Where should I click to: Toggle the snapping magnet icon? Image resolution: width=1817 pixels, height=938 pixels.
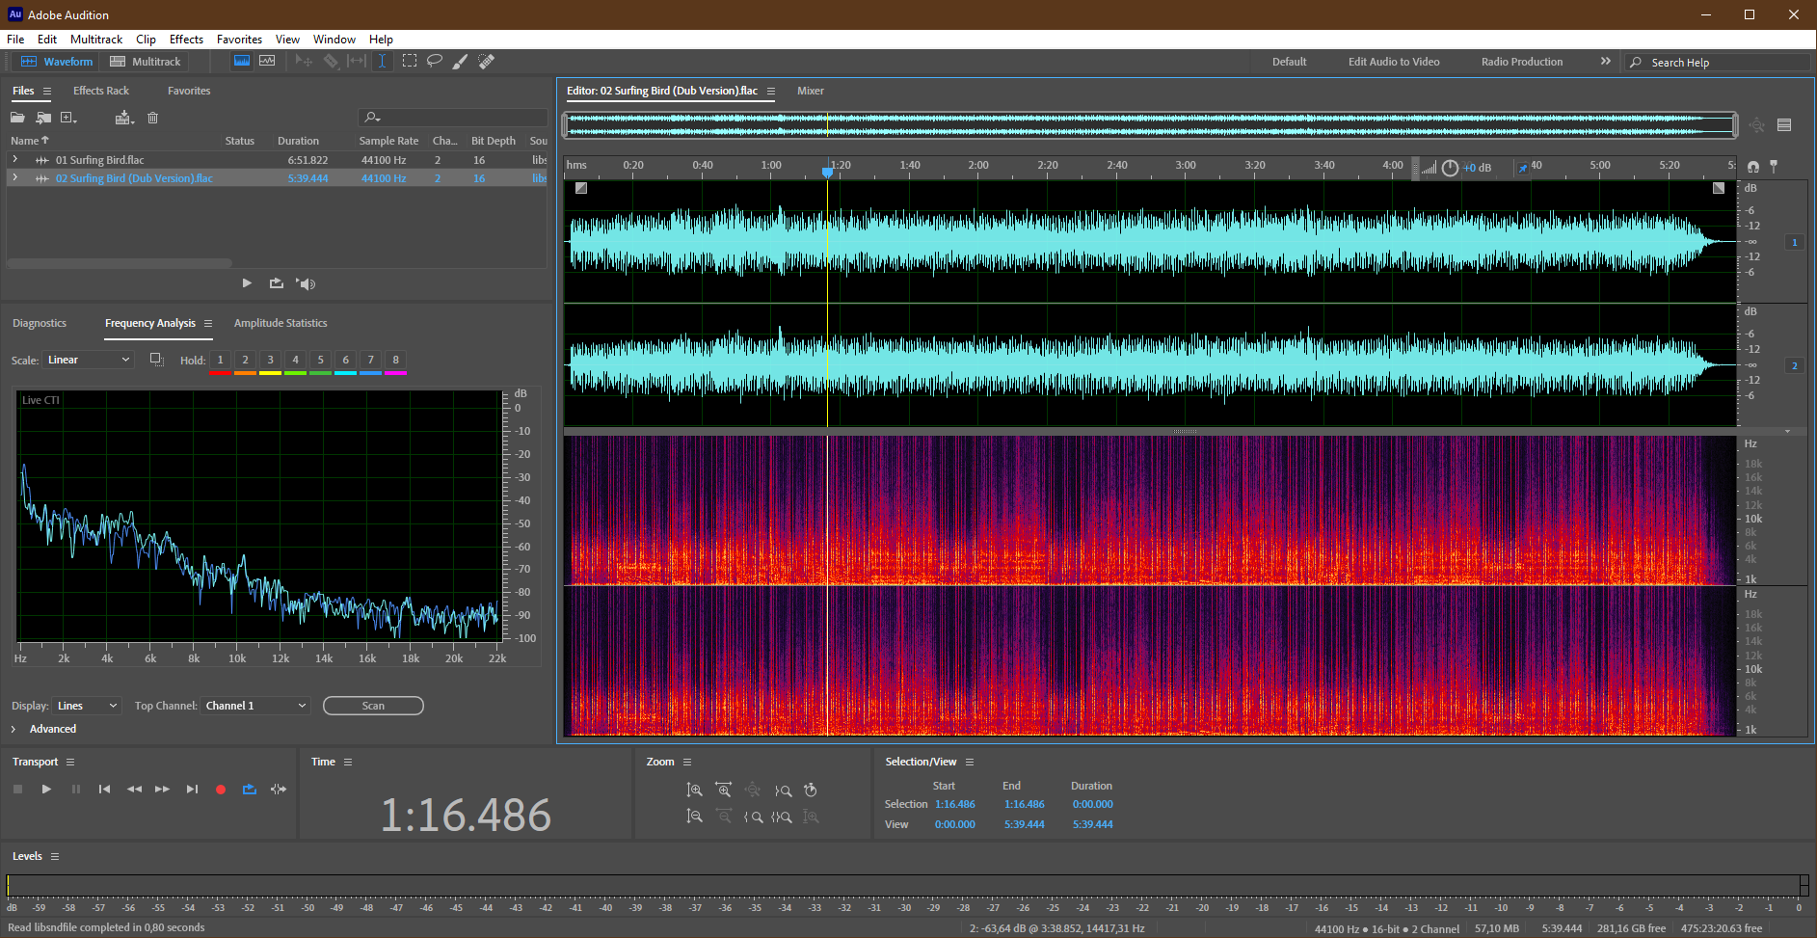(x=1753, y=167)
